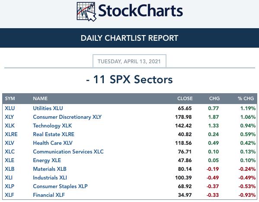
Task: Open Consumer Discretionary XLY chart link
Action: tap(67, 117)
